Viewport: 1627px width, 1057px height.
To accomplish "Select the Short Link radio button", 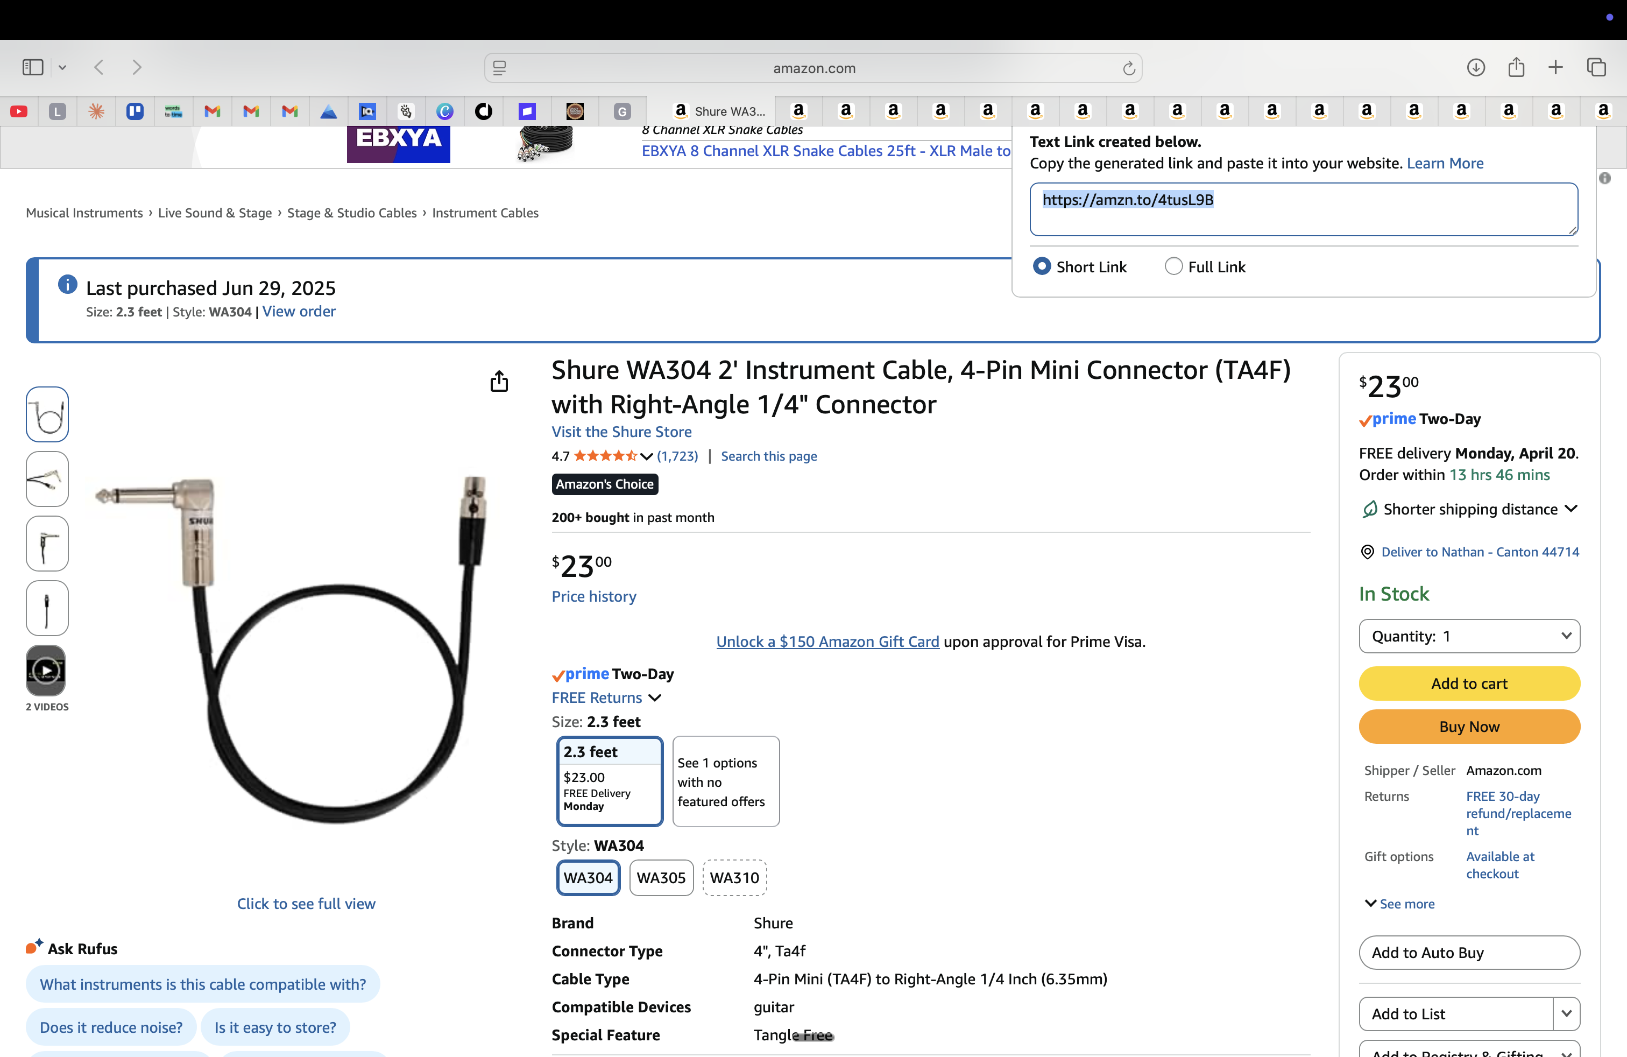I will 1042,266.
